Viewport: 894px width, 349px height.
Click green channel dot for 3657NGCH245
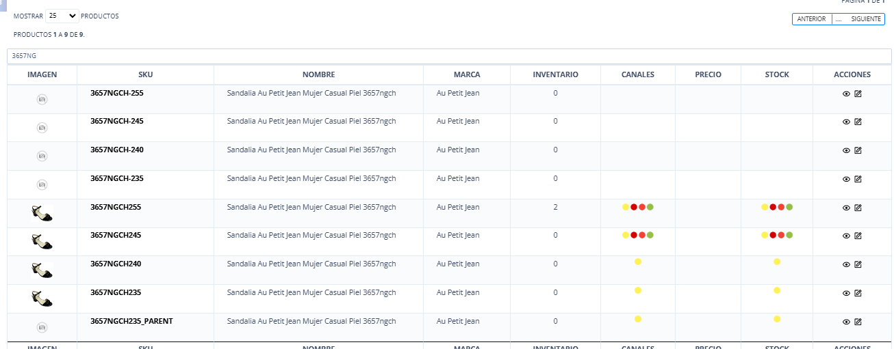650,235
